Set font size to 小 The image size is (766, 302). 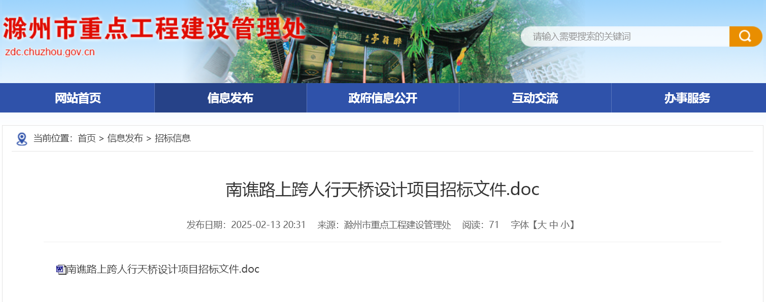pyautogui.click(x=565, y=225)
